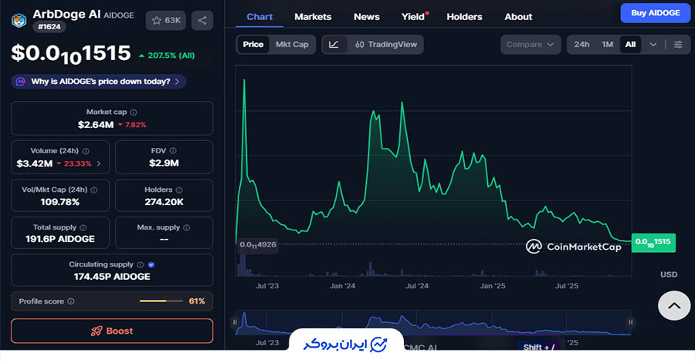The height and width of the screenshot is (363, 695).
Task: Click the mini overview chart navigator
Action: click(x=432, y=323)
